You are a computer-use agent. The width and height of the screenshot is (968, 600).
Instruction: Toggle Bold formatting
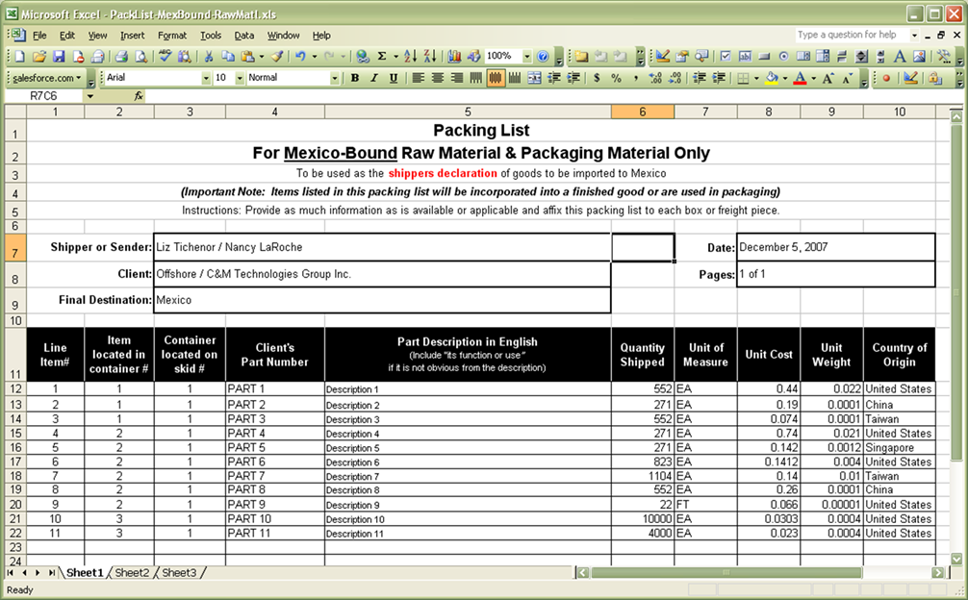(354, 78)
